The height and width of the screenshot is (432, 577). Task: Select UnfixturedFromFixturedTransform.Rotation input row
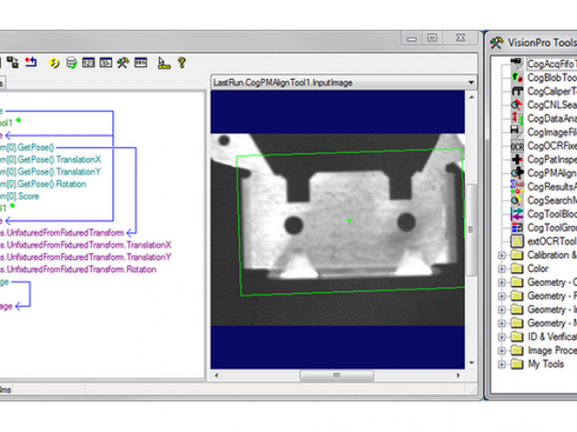coord(78,269)
